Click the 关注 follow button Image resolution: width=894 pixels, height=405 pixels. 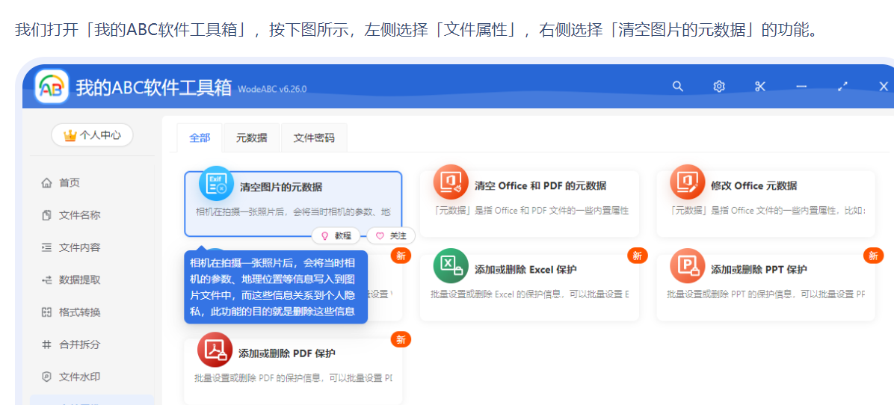[x=390, y=235]
